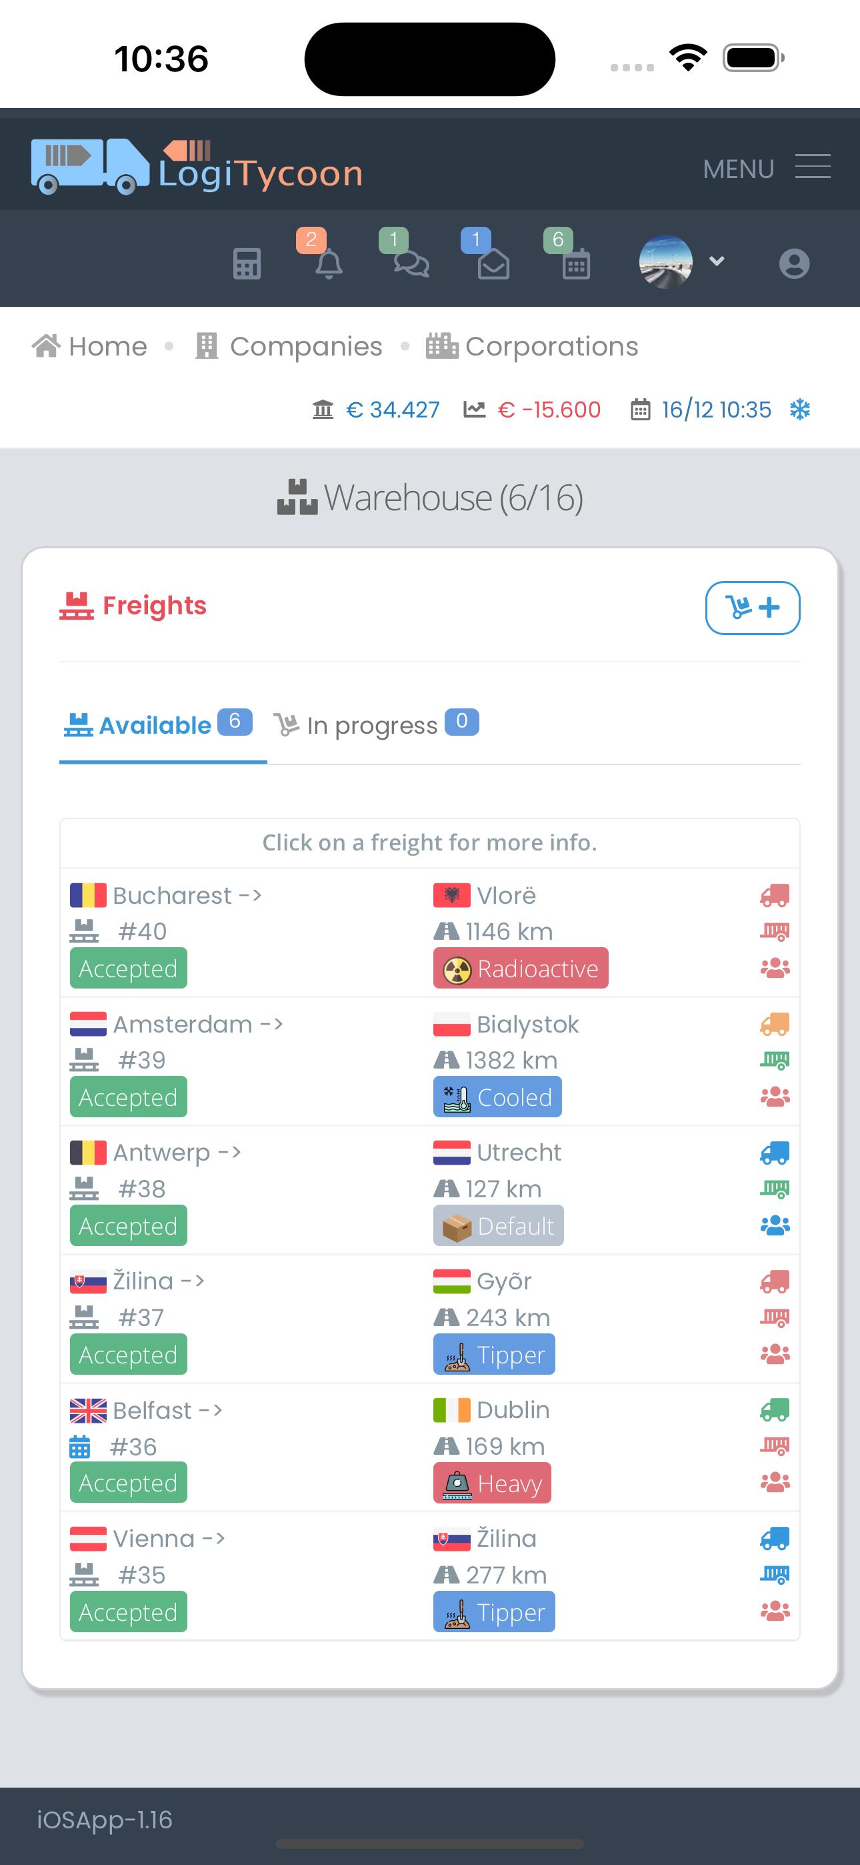Expand the company avatar dropdown chevron
This screenshot has width=860, height=1865.
(x=717, y=261)
